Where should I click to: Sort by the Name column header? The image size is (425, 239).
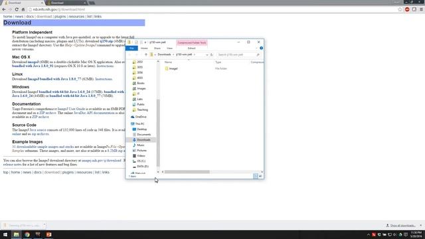(168, 62)
